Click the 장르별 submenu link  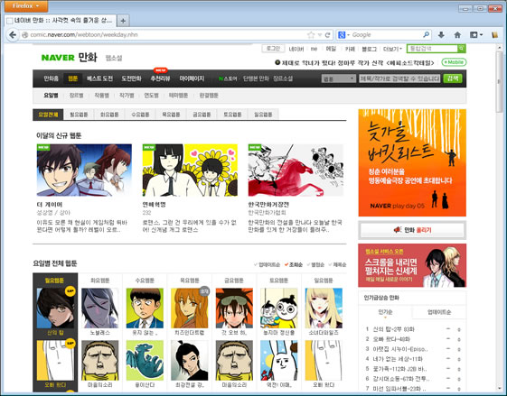(76, 96)
